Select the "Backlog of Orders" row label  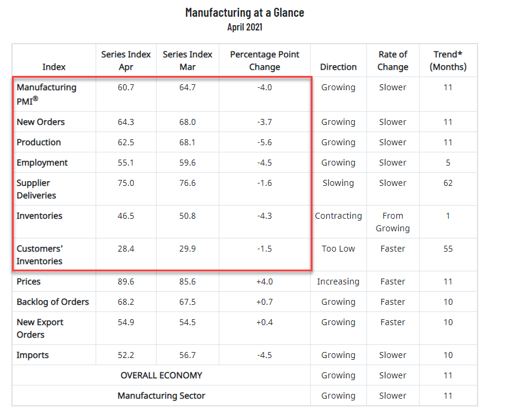pyautogui.click(x=53, y=302)
